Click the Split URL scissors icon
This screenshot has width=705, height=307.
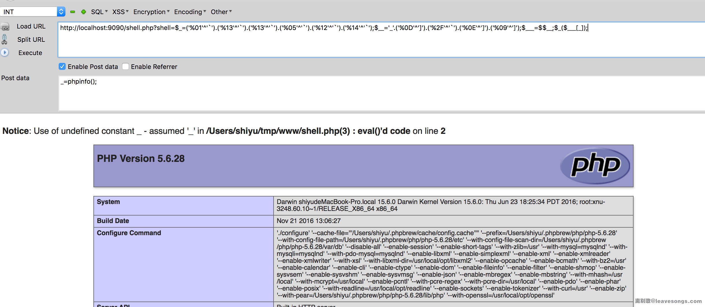4,40
